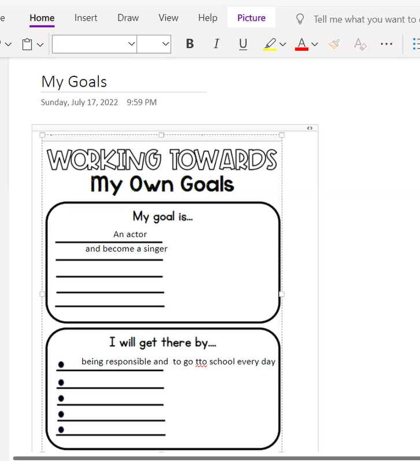Click the WORKING TOWARDS worksheet title
This screenshot has height=461, width=420.
pos(162,160)
